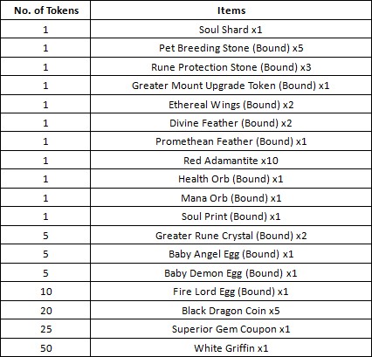372x357 pixels.
Task: Click the Promethean Feather (Bound) x1 cell
Action: tap(231, 141)
